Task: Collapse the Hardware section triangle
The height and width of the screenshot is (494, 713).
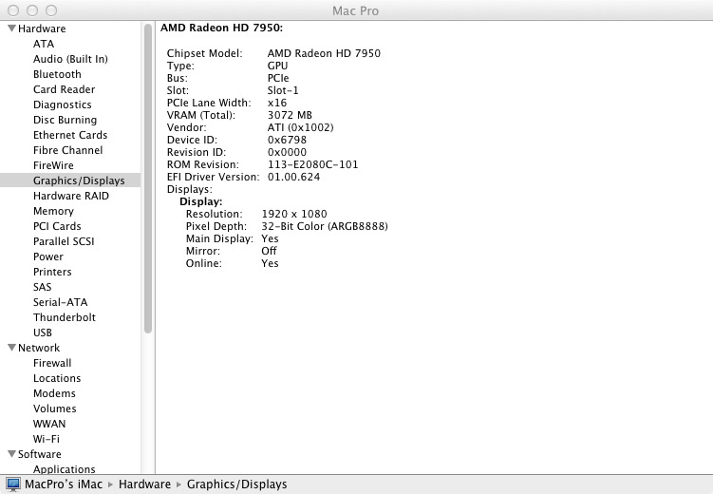Action: pos(11,28)
